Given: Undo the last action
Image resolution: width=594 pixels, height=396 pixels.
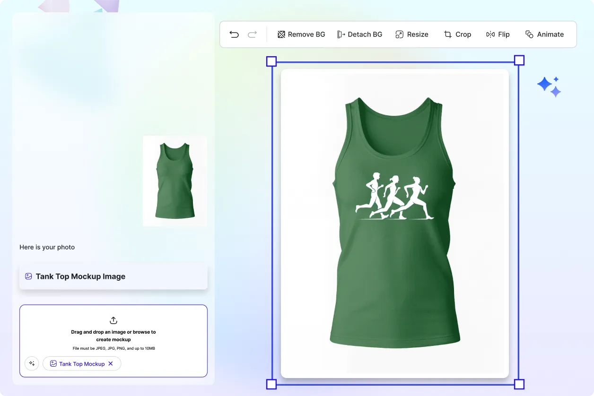Looking at the screenshot, I should coord(234,34).
